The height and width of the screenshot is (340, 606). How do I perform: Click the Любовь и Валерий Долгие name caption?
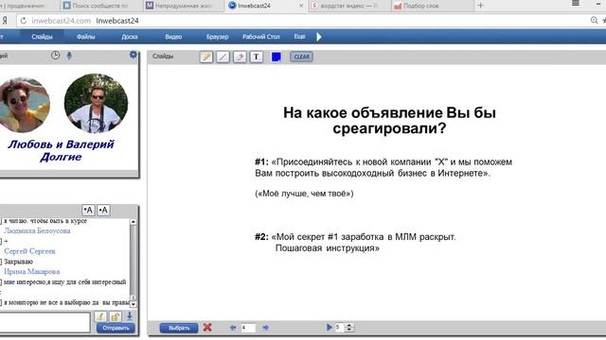pyautogui.click(x=61, y=150)
